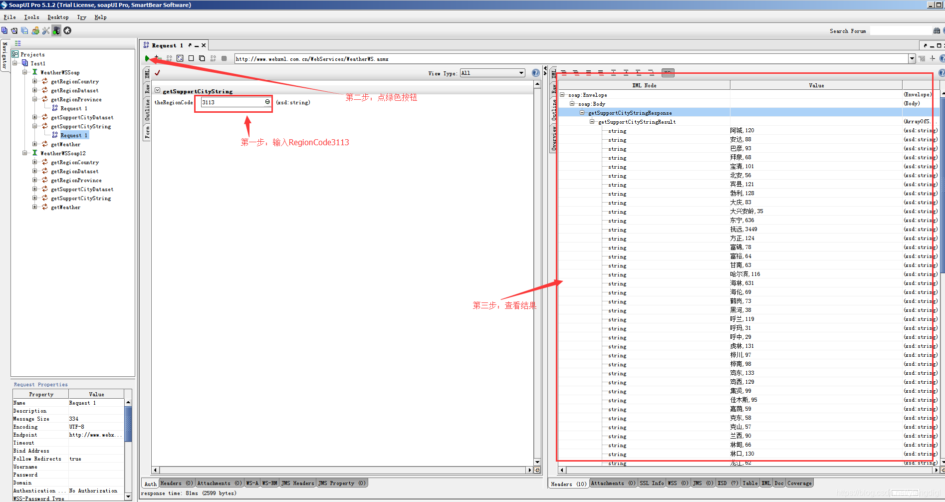The image size is (945, 502).
Task: Click the Navigator vertical tab
Action: 5,55
